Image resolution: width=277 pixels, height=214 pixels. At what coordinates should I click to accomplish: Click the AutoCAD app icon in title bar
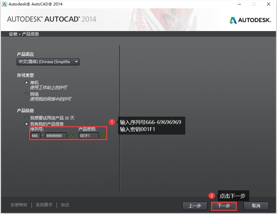4,4
